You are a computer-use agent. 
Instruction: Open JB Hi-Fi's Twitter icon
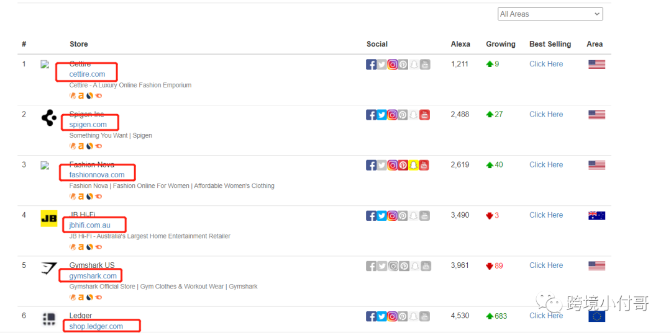(381, 216)
